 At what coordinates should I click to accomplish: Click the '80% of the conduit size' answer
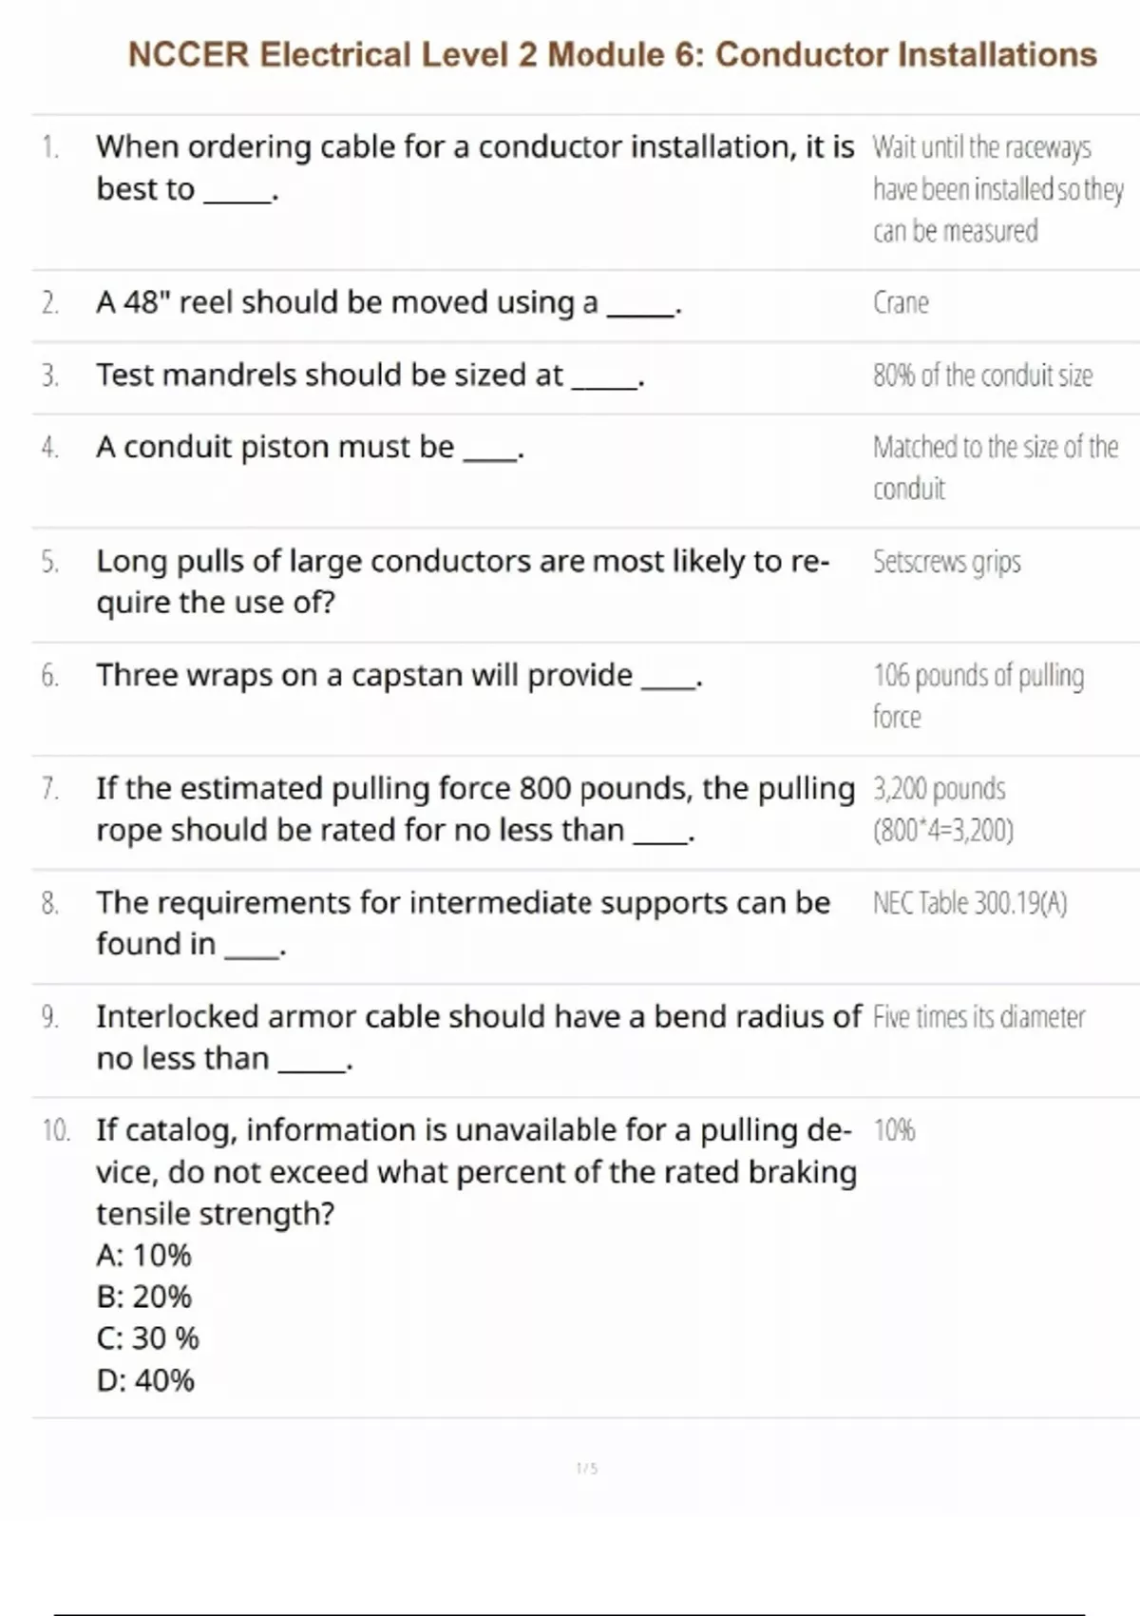[x=982, y=375]
